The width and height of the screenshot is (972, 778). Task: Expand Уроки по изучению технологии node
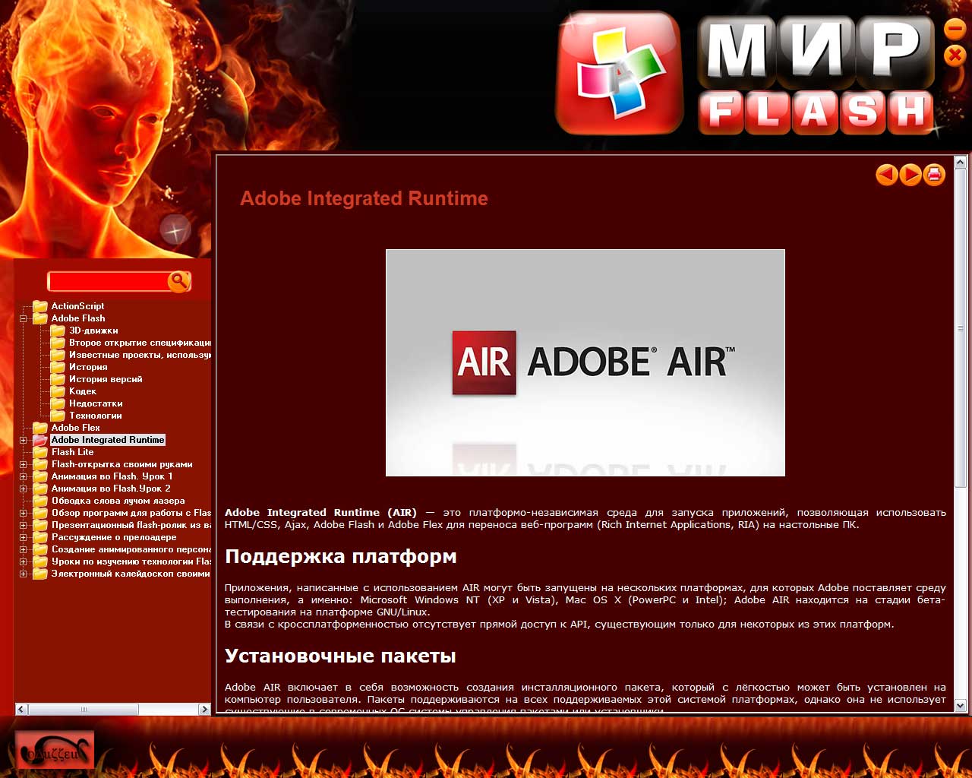coord(24,561)
